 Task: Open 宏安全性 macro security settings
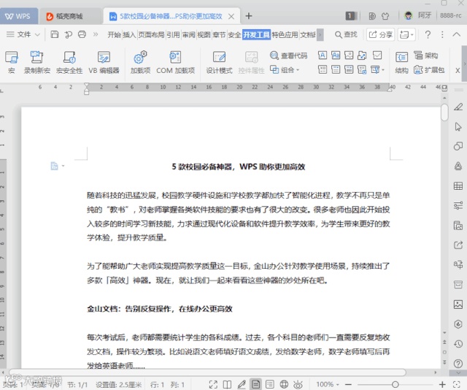point(69,62)
